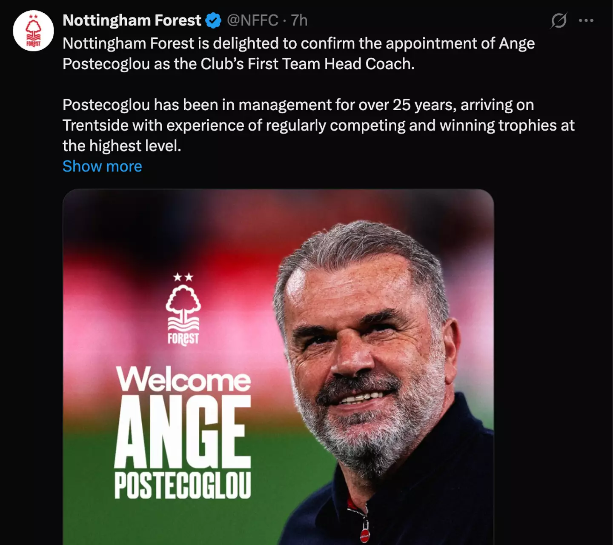Open the Nottingham Forest display name

(131, 20)
